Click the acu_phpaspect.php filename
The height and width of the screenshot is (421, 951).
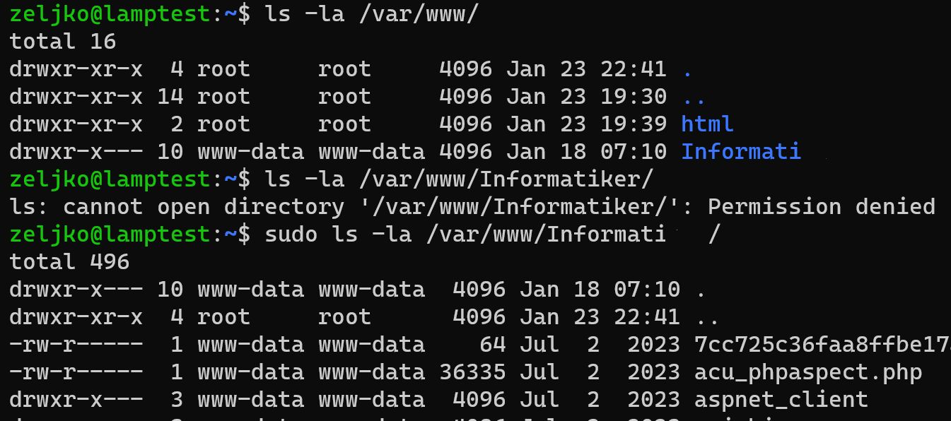pos(808,372)
